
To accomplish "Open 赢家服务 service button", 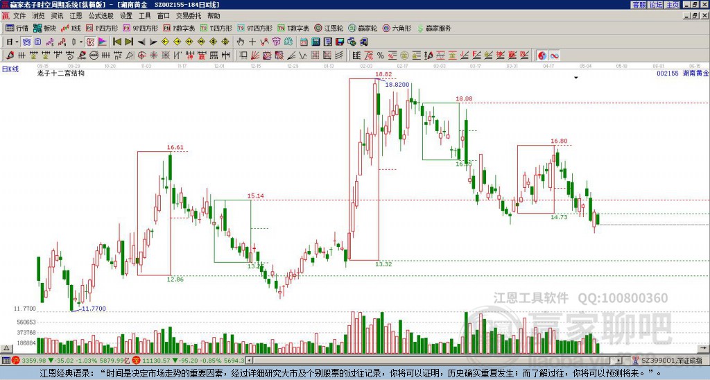I will [434, 28].
